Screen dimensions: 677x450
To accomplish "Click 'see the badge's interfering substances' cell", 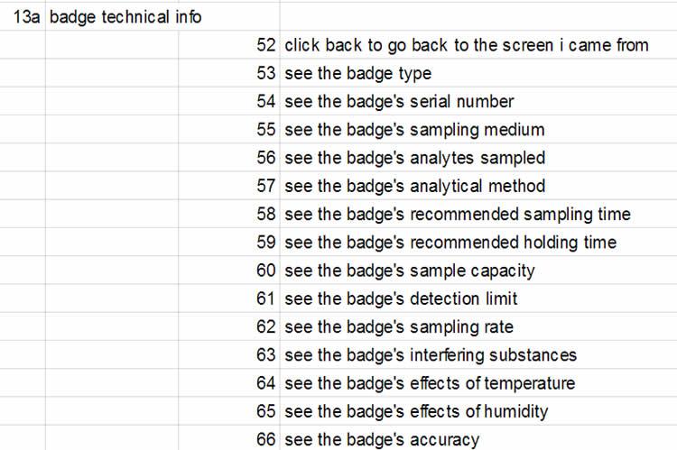I will point(430,355).
